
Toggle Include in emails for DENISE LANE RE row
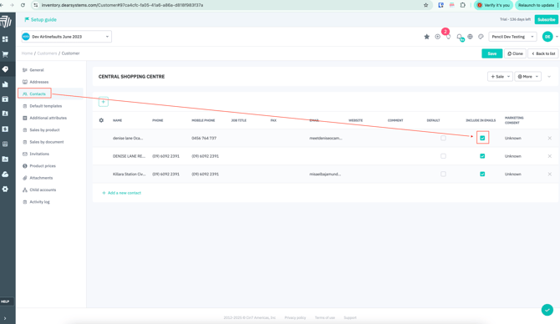[482, 156]
